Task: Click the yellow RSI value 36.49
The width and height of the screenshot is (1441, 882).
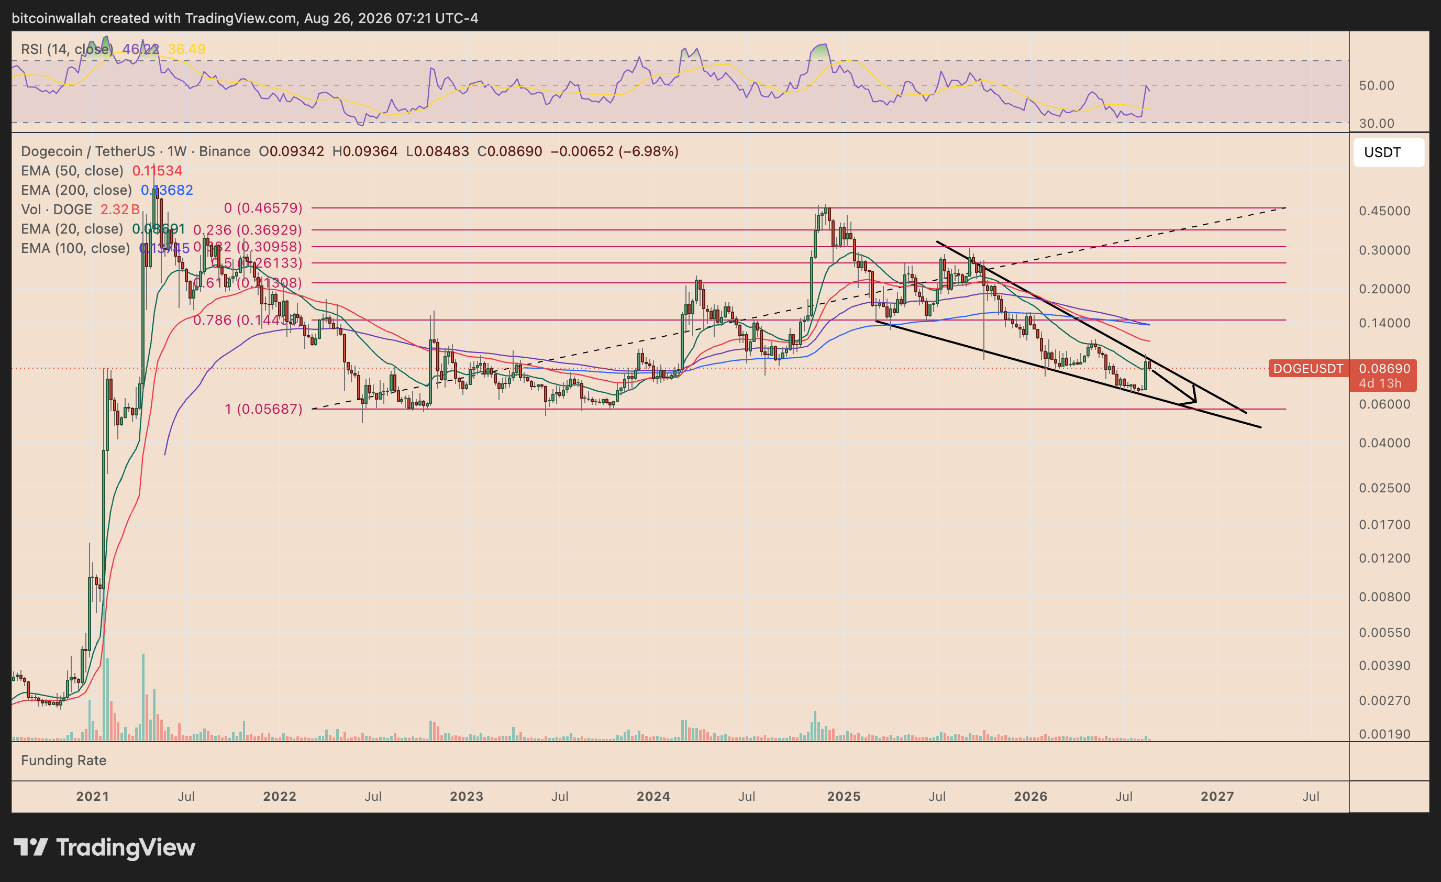Action: pyautogui.click(x=186, y=49)
